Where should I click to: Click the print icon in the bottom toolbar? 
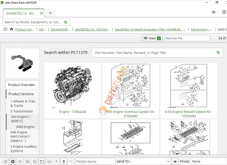(20, 161)
